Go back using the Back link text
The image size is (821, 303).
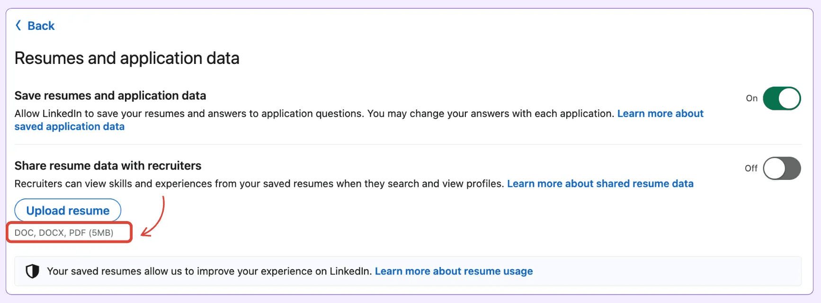tap(41, 26)
